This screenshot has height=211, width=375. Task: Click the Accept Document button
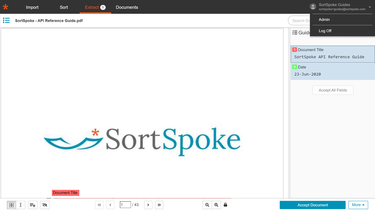click(x=313, y=205)
